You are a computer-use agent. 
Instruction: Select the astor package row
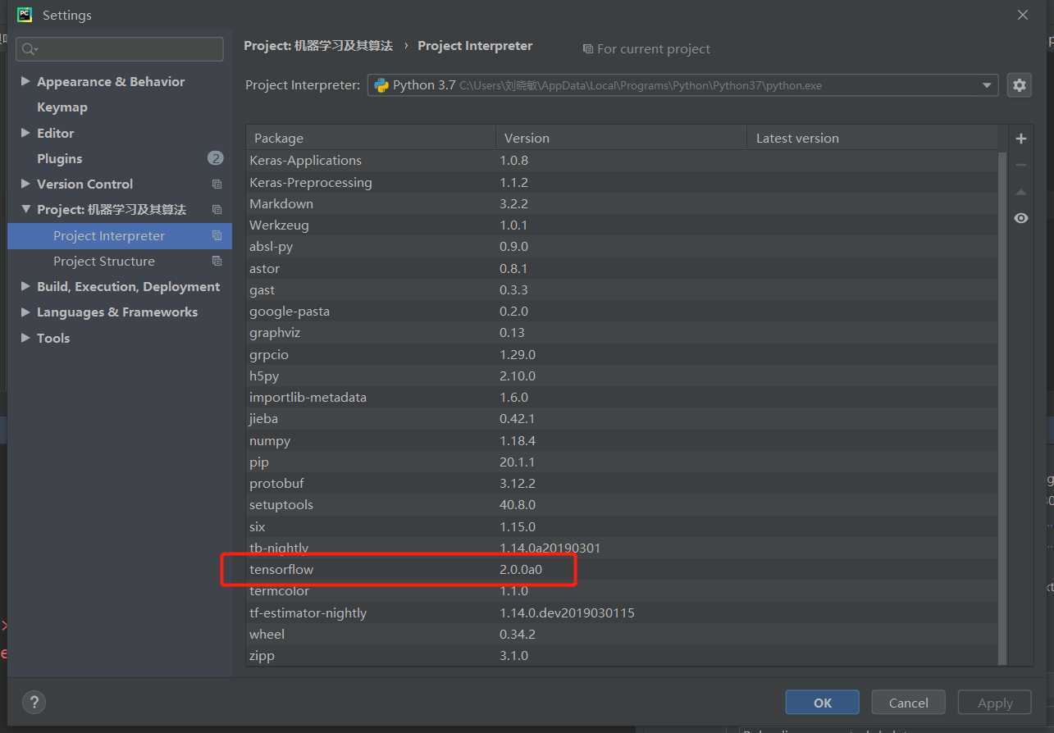point(622,268)
